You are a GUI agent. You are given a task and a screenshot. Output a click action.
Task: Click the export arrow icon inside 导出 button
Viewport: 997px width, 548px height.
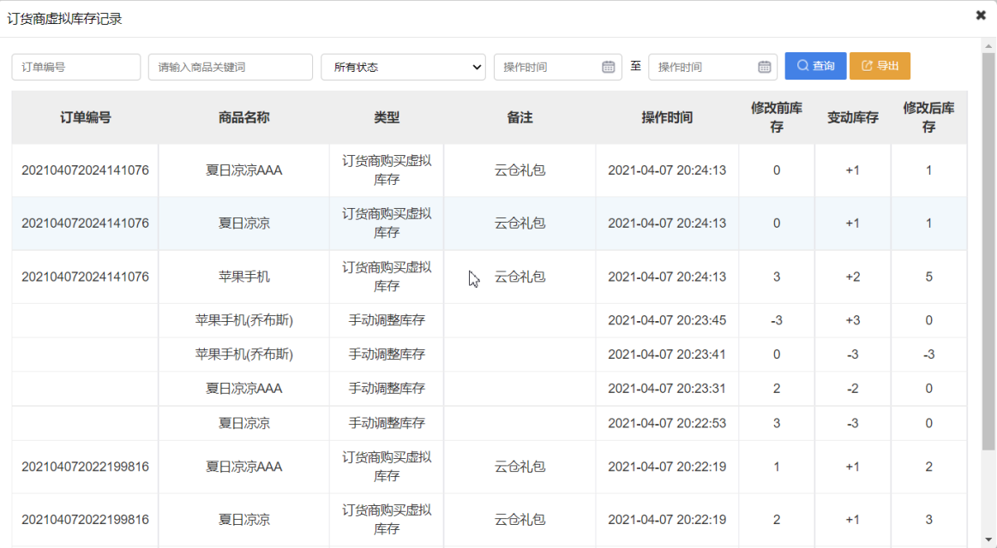pyautogui.click(x=868, y=66)
